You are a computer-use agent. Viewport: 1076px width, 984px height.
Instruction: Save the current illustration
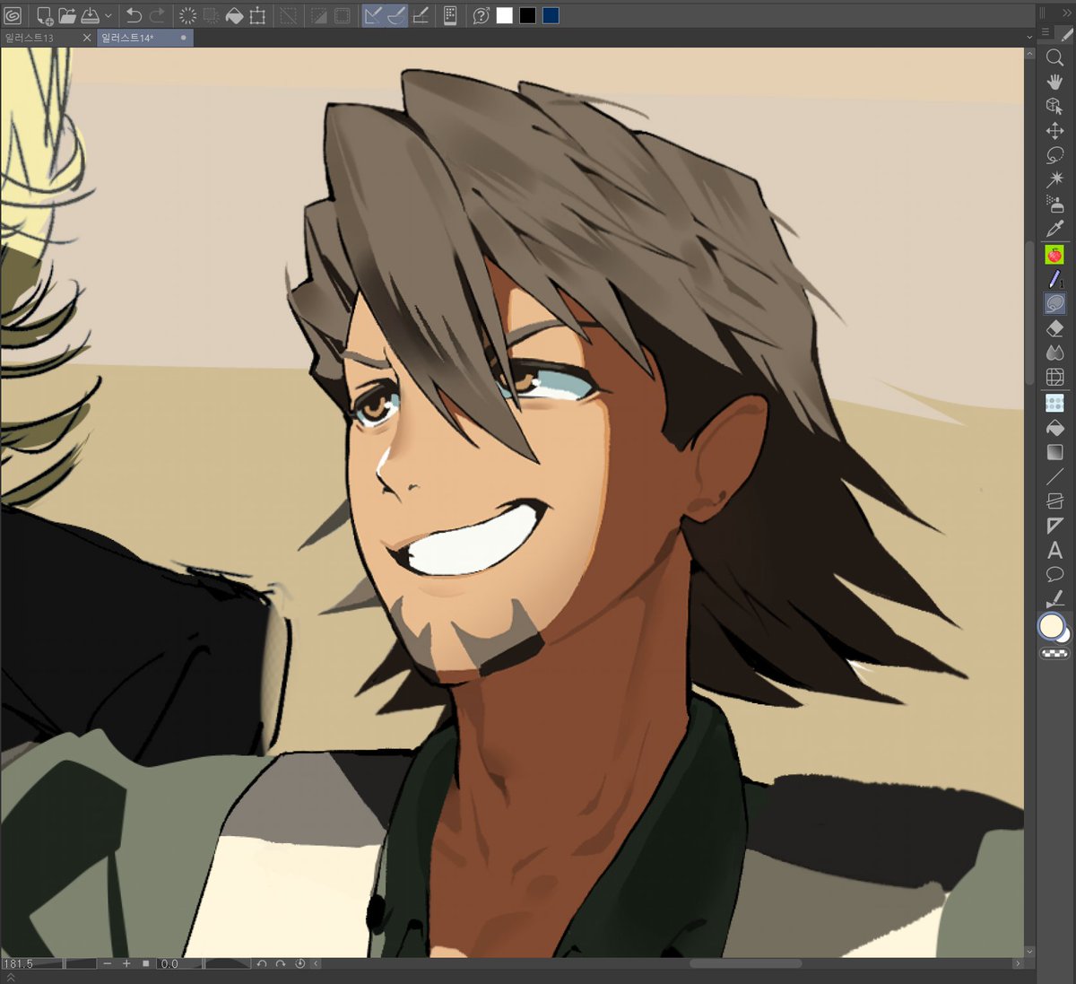click(x=91, y=15)
